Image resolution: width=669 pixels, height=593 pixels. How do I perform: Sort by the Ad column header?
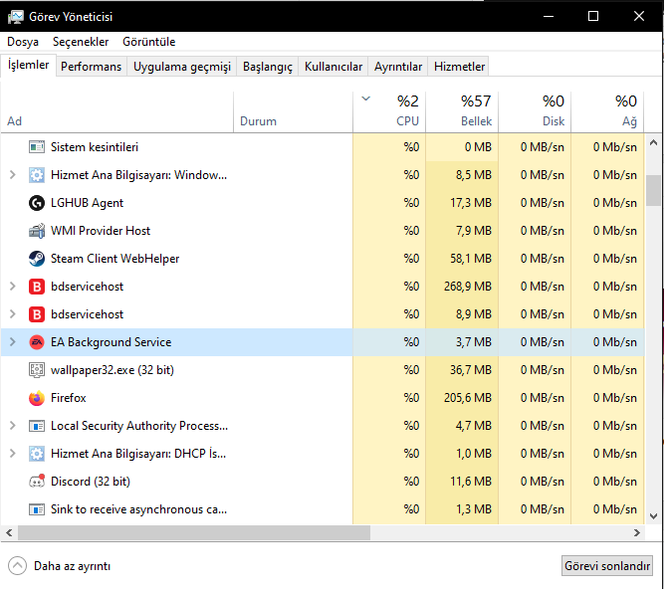coord(116,112)
